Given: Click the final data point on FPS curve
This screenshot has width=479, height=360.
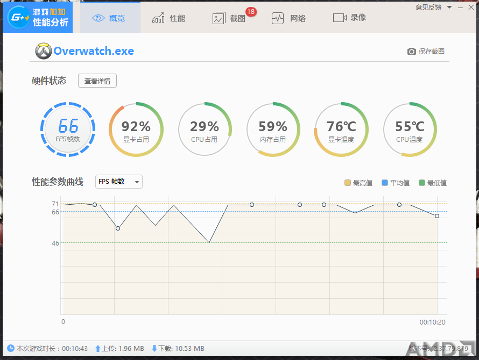Looking at the screenshot, I should click(437, 216).
